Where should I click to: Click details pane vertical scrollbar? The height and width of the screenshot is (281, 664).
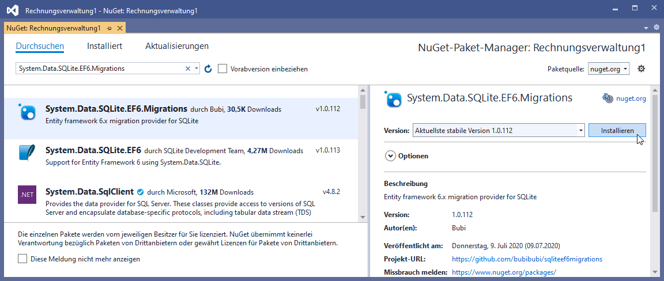pyautogui.click(x=655, y=153)
